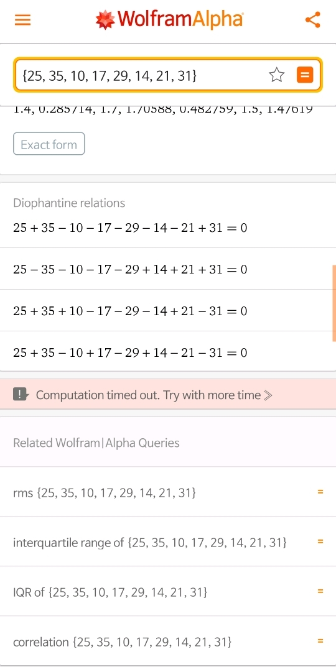Click the WolframAlpha logo
This screenshot has height=667, width=336.
(169, 19)
